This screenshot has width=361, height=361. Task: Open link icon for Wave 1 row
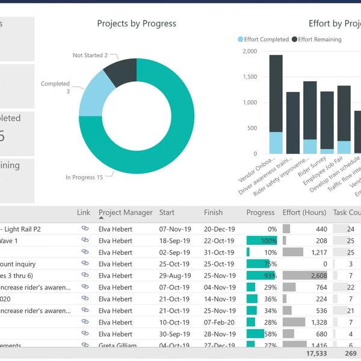coord(85,241)
